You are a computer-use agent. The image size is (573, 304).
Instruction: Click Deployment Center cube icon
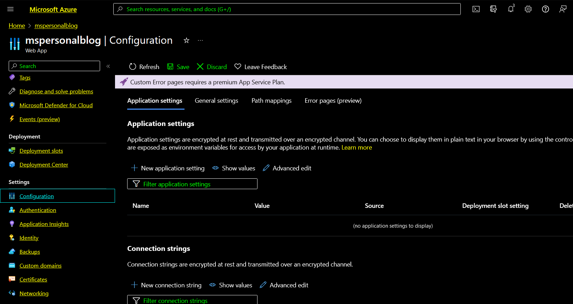12,164
